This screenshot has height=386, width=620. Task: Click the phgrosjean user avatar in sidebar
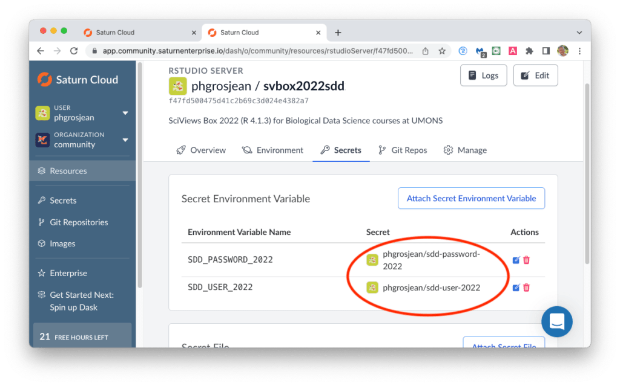coord(42,113)
